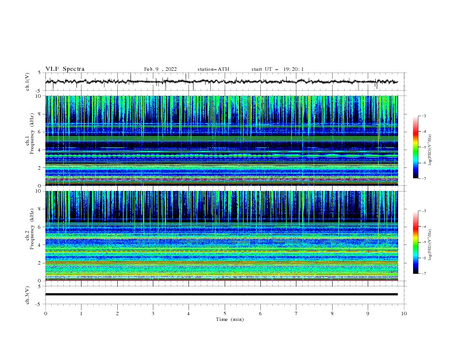Click the ch.1 voltage waveform trace
This screenshot has width=455, height=352.
point(221,82)
